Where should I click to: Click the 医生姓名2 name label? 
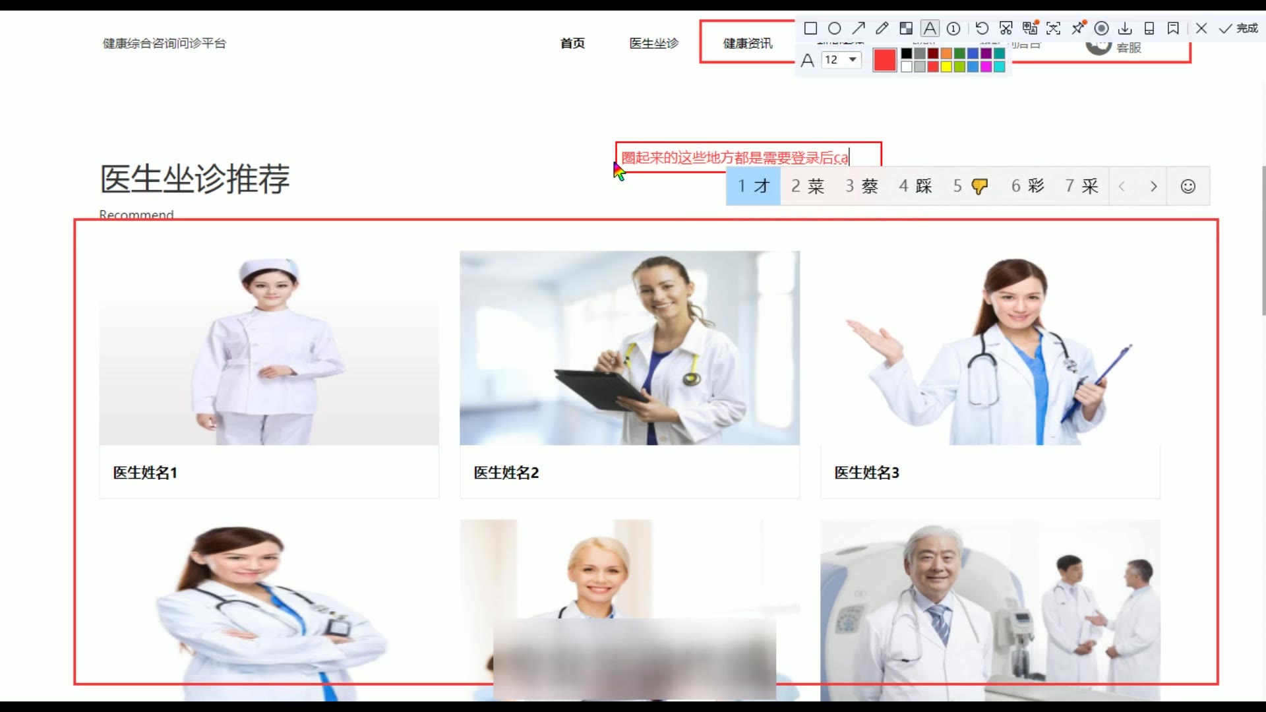click(x=506, y=473)
